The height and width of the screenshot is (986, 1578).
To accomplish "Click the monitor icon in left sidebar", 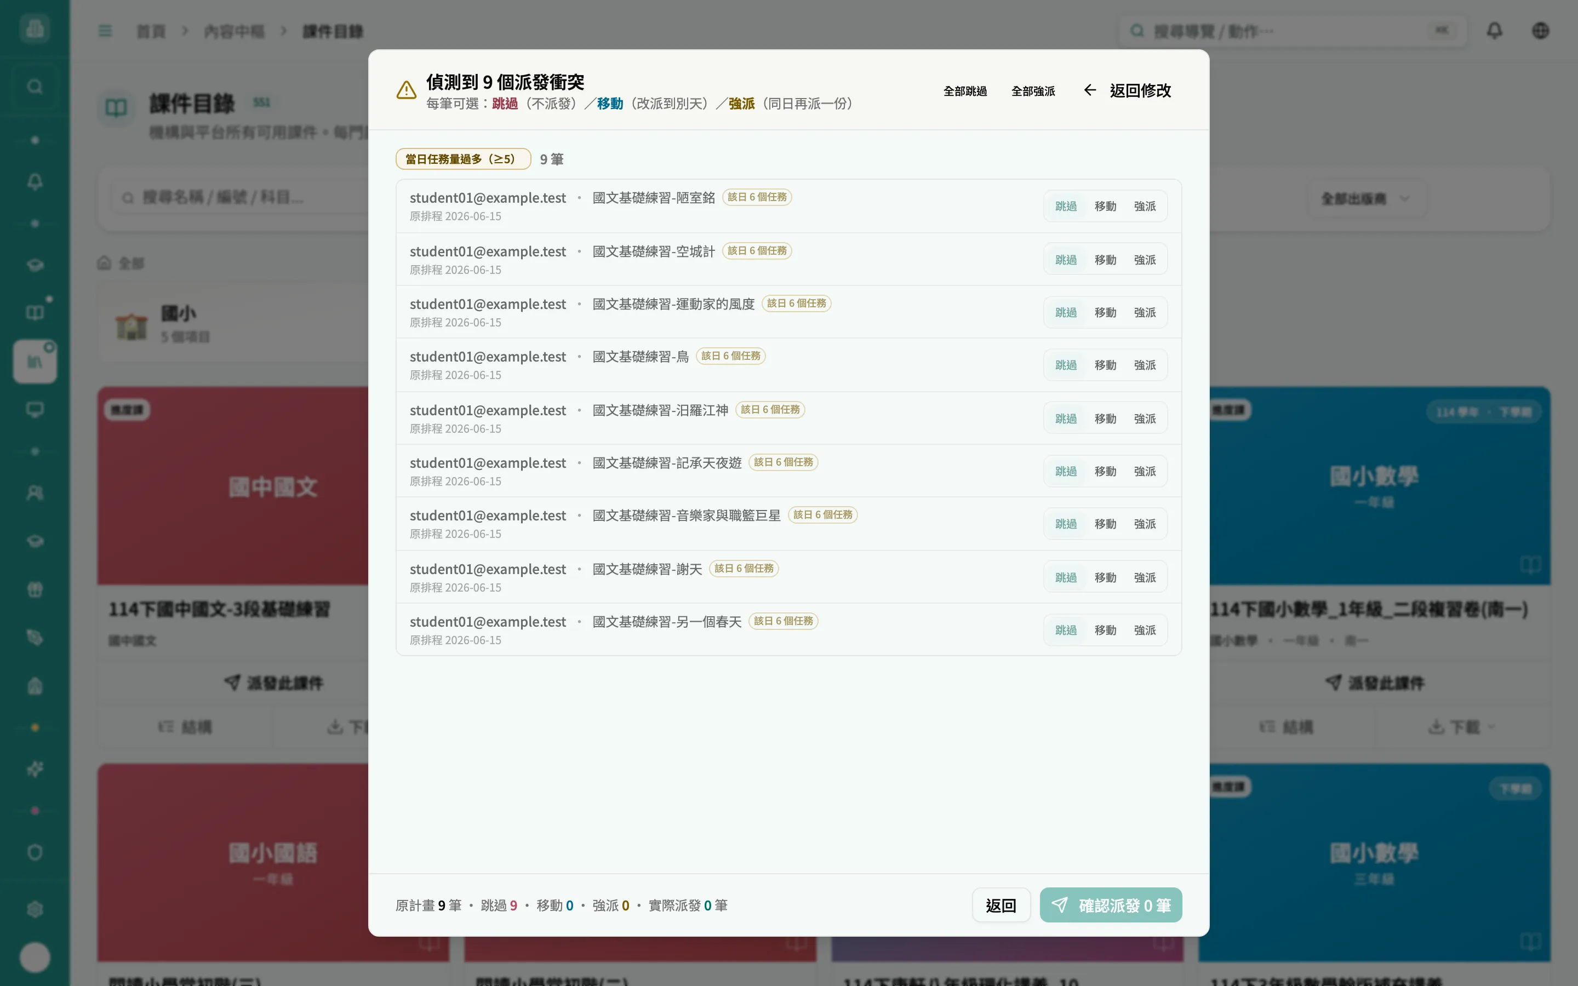I will point(35,410).
